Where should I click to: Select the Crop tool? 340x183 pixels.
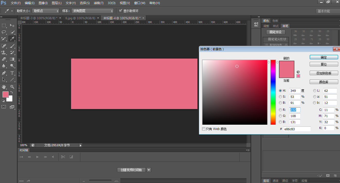(4, 39)
